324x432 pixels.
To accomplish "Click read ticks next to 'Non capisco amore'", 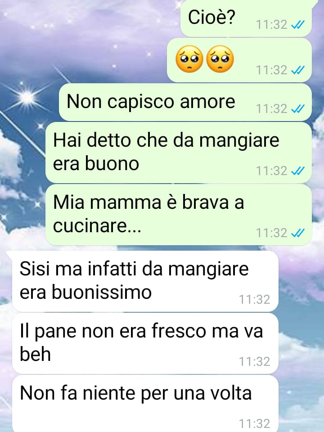I will 298,109.
